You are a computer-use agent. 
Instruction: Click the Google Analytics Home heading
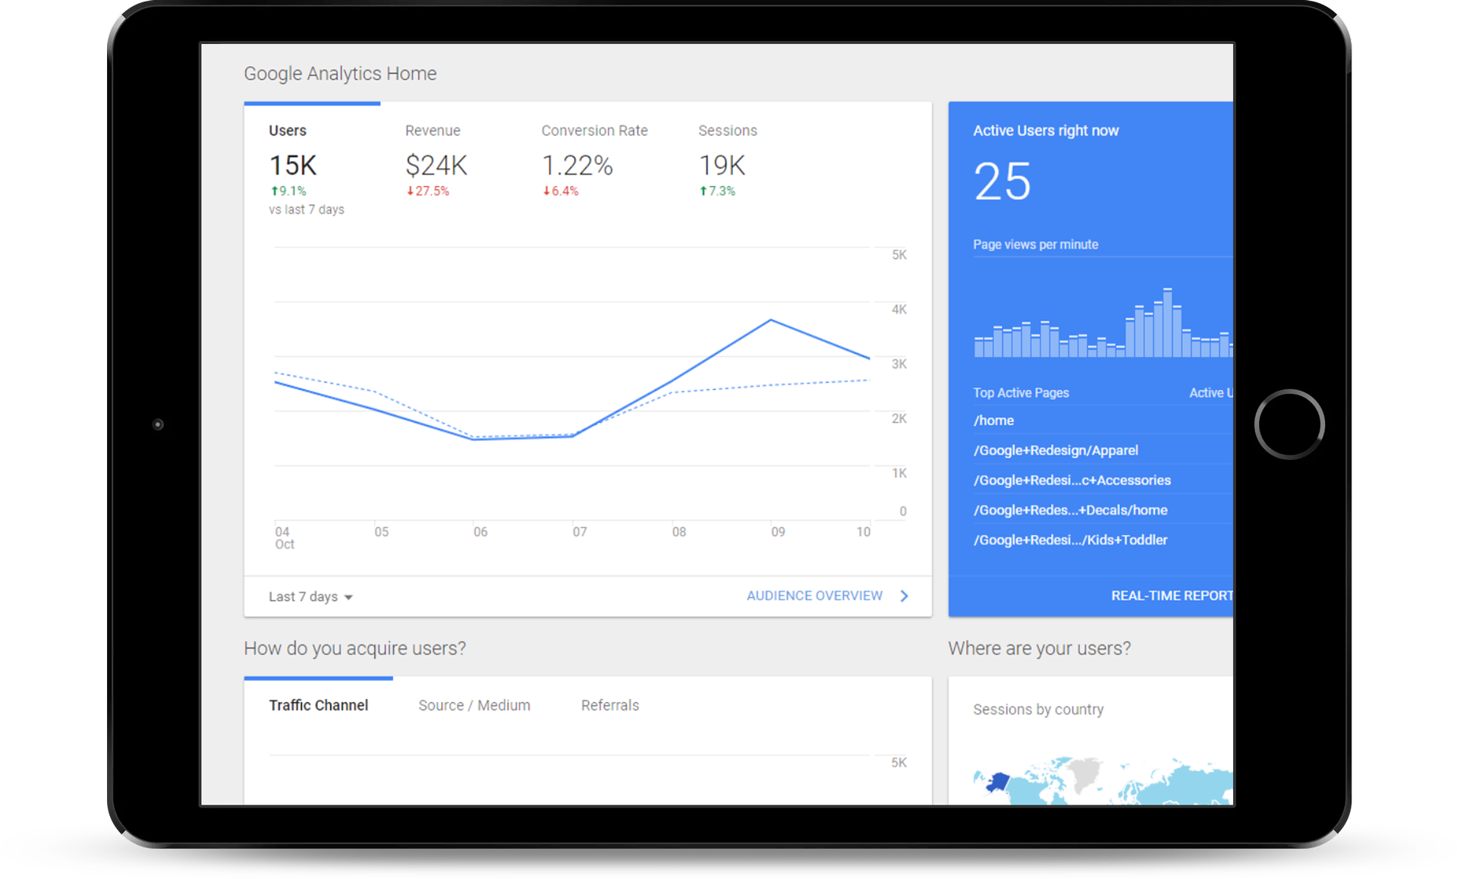point(340,74)
